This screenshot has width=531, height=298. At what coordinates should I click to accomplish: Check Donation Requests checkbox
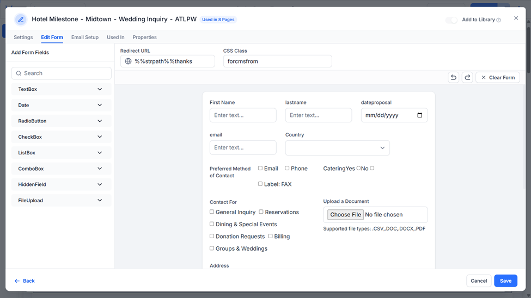212,236
